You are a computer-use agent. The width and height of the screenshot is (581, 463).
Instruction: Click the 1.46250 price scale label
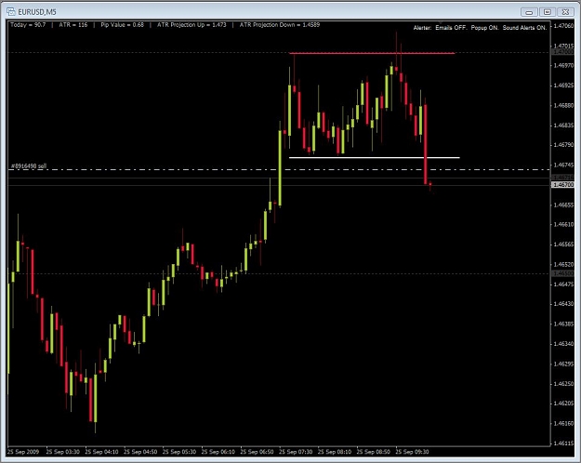pyautogui.click(x=563, y=384)
